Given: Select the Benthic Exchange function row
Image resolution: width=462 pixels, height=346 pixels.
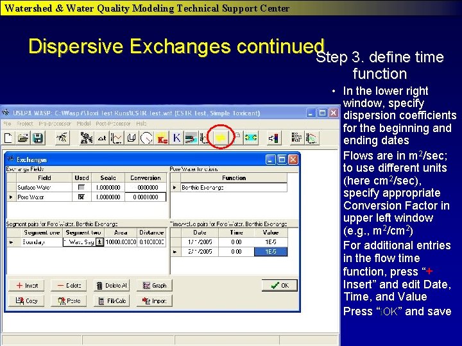Looking at the screenshot, I should tap(229, 187).
